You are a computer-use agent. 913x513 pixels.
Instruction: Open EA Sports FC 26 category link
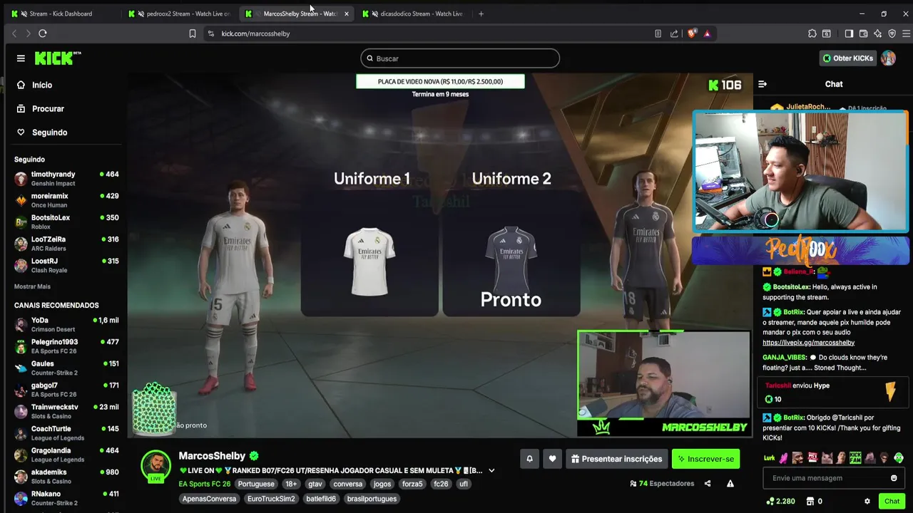[205, 484]
